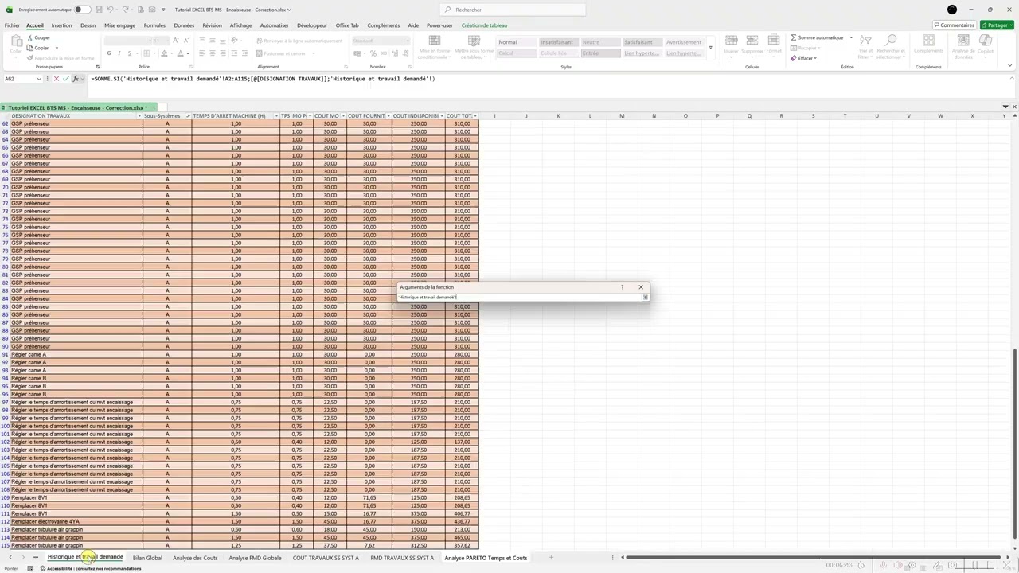1019x573 pixels.
Task: Click the Somme automatique sigma button
Action: [817, 37]
